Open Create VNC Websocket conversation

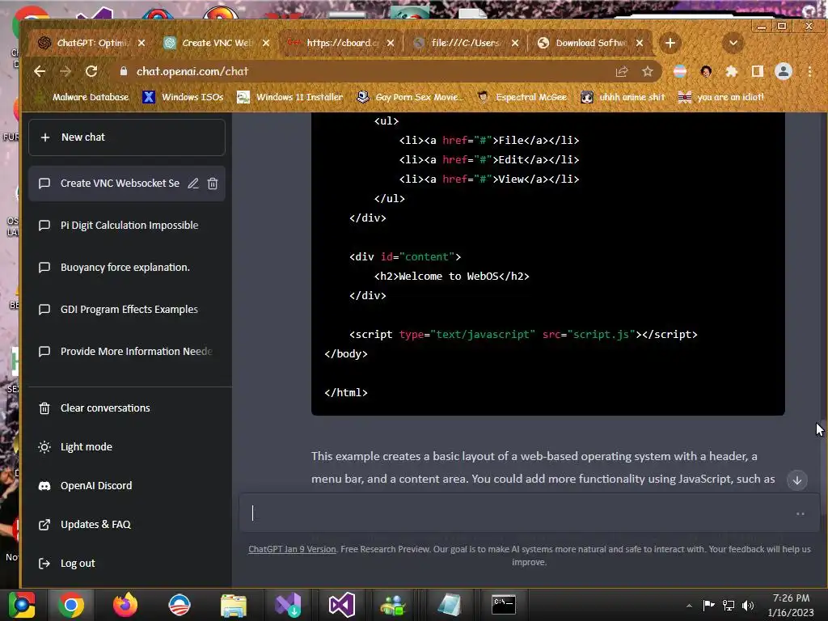click(x=120, y=184)
